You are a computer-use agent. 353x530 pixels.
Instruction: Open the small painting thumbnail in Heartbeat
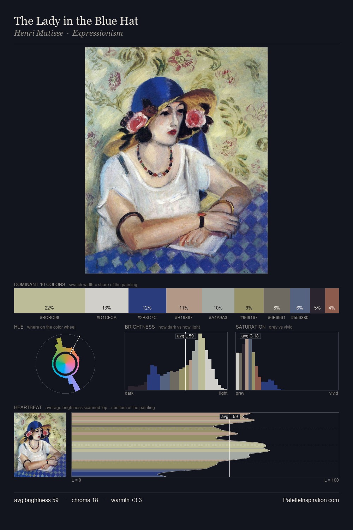(x=40, y=445)
